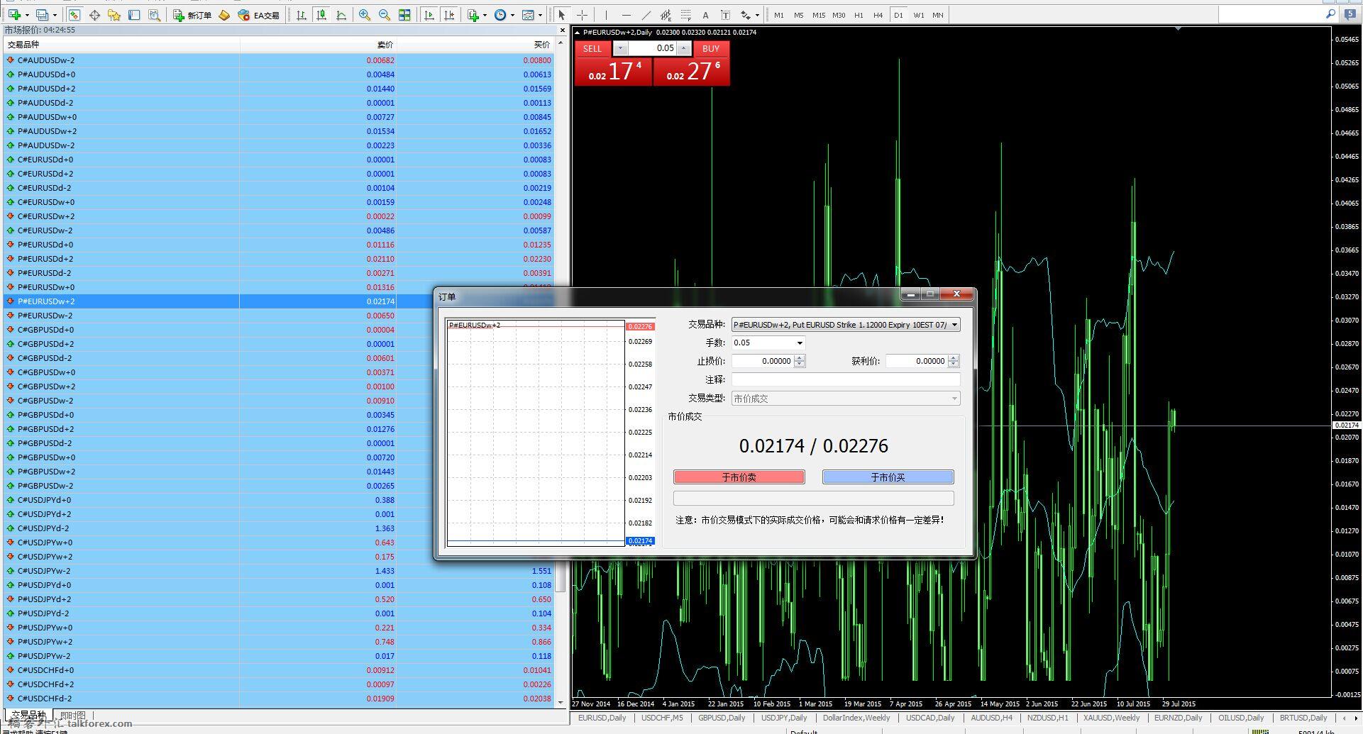Screen dimensions: 1363x734
Task: Select the trendline drawing tool
Action: 646,15
